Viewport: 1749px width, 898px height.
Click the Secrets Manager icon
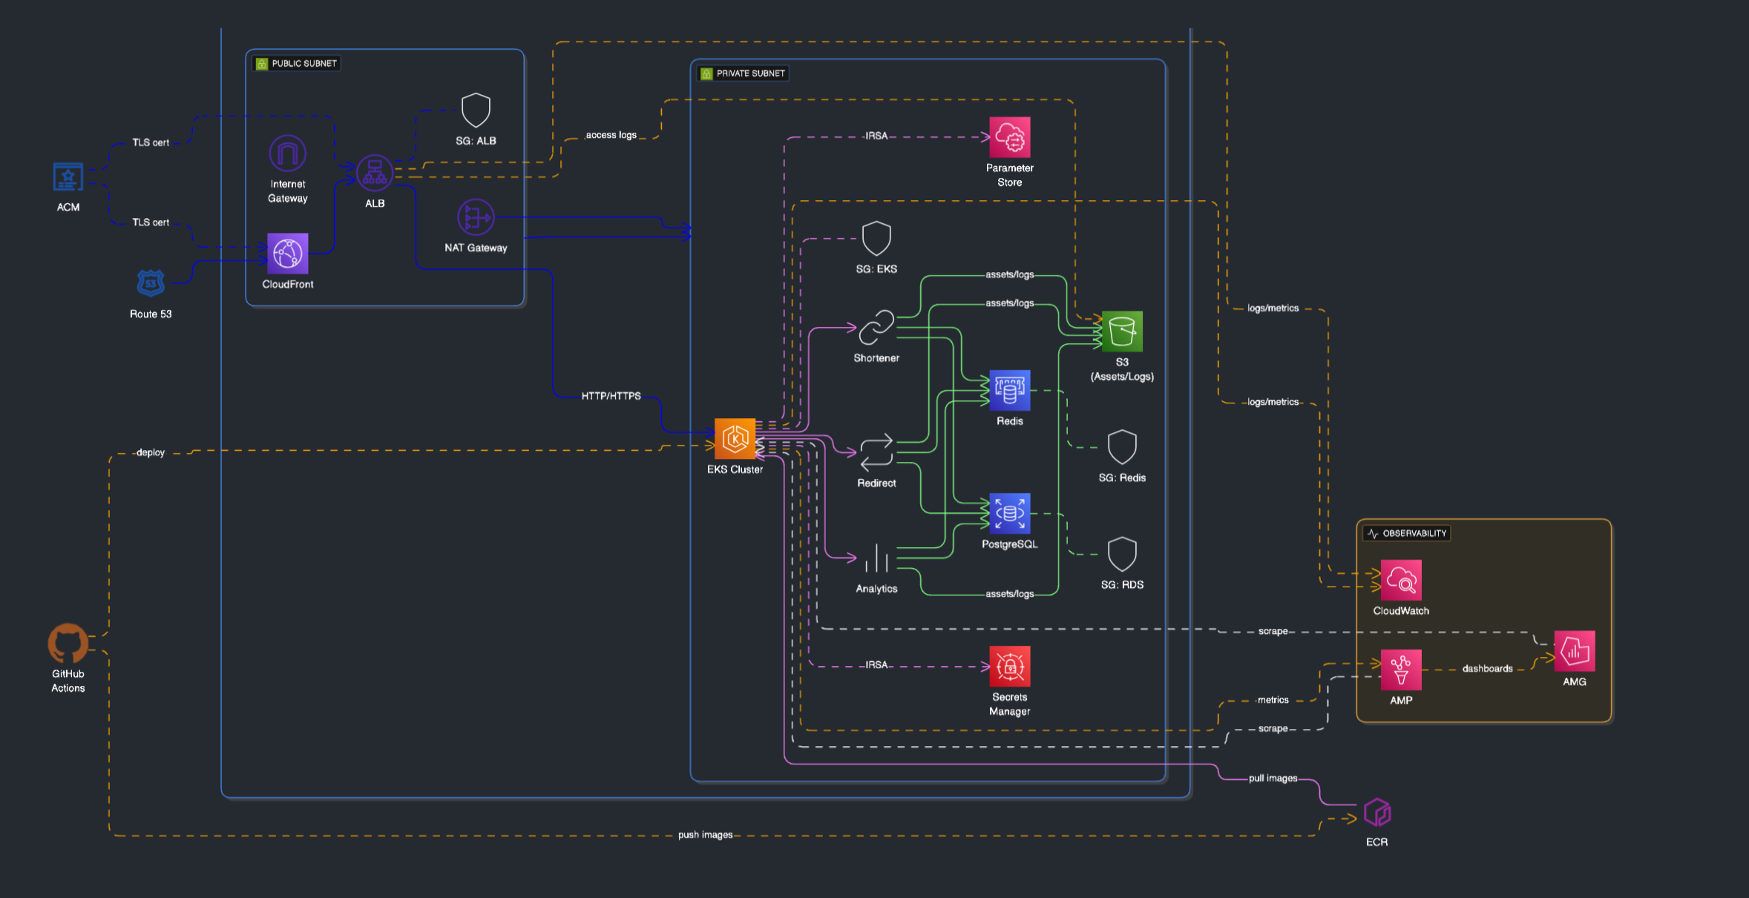point(1009,667)
